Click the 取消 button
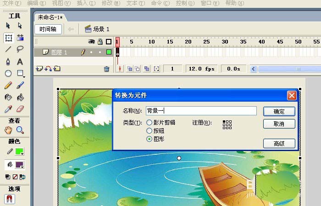Screen dimensions: 321x206 pos(279,124)
